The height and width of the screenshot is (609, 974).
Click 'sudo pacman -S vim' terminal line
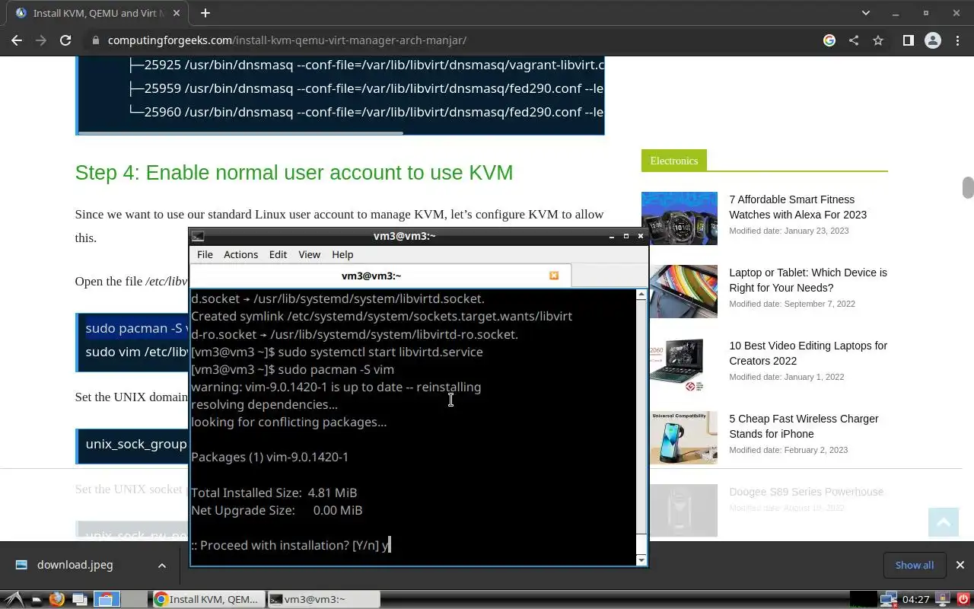tap(293, 369)
